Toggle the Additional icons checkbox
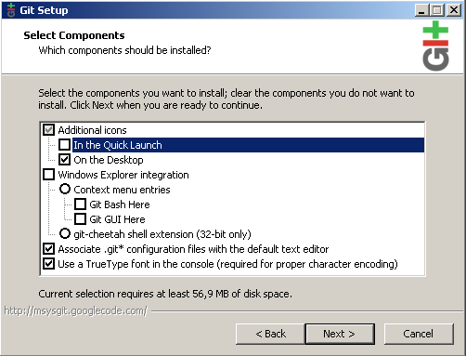The width and height of the screenshot is (466, 356). coord(49,130)
